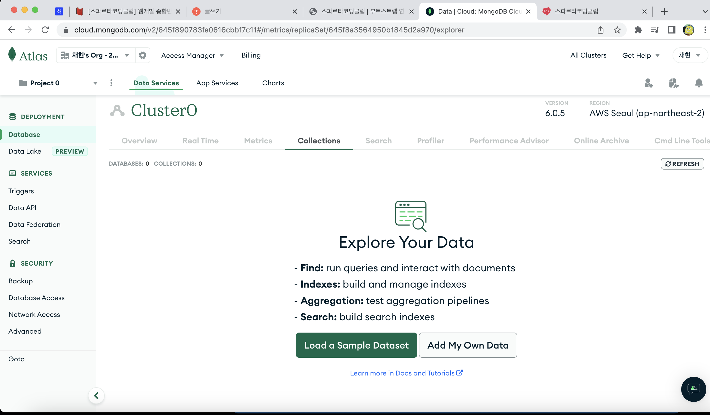Open the Chrome profile avatar

click(689, 30)
